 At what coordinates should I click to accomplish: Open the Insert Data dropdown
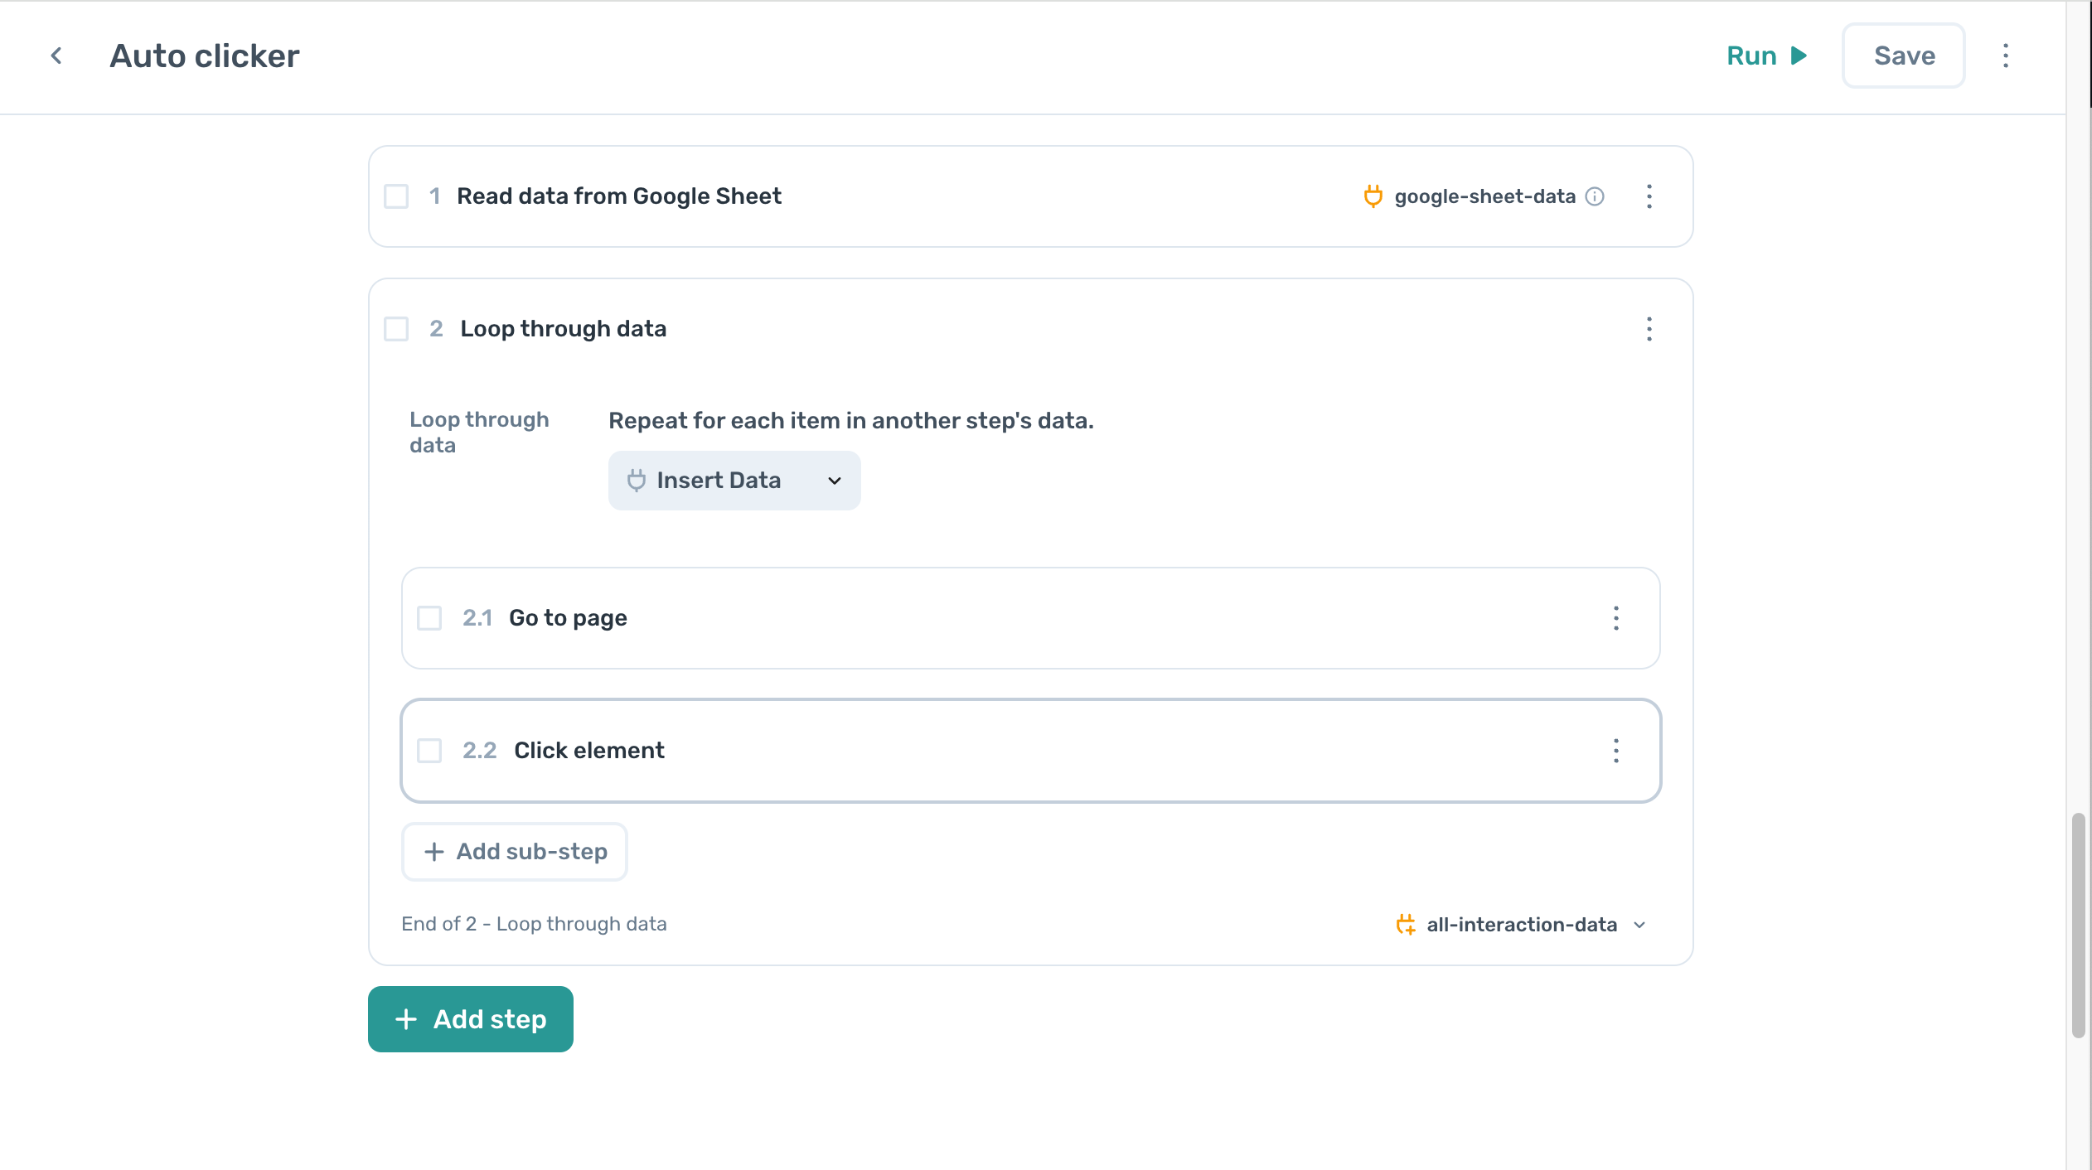click(734, 481)
